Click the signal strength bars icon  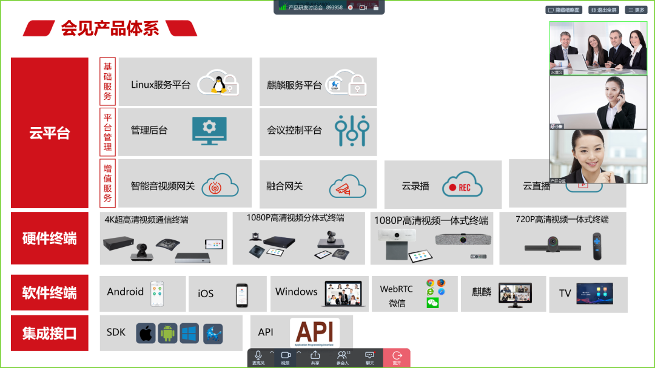[283, 7]
